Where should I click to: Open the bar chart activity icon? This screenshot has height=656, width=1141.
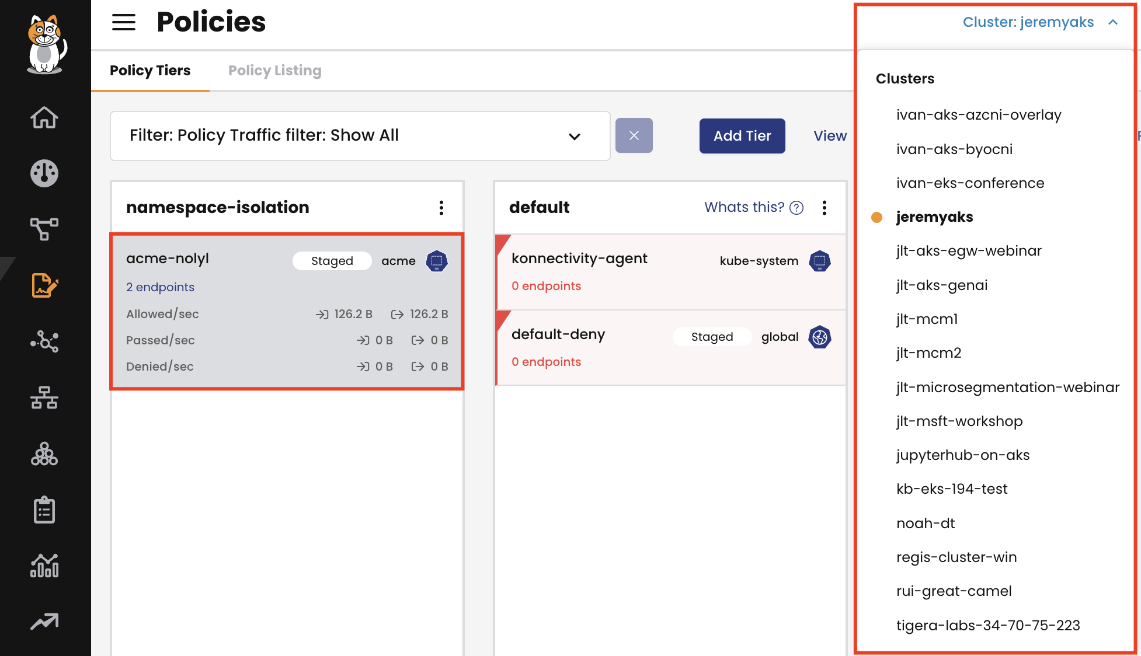44,566
